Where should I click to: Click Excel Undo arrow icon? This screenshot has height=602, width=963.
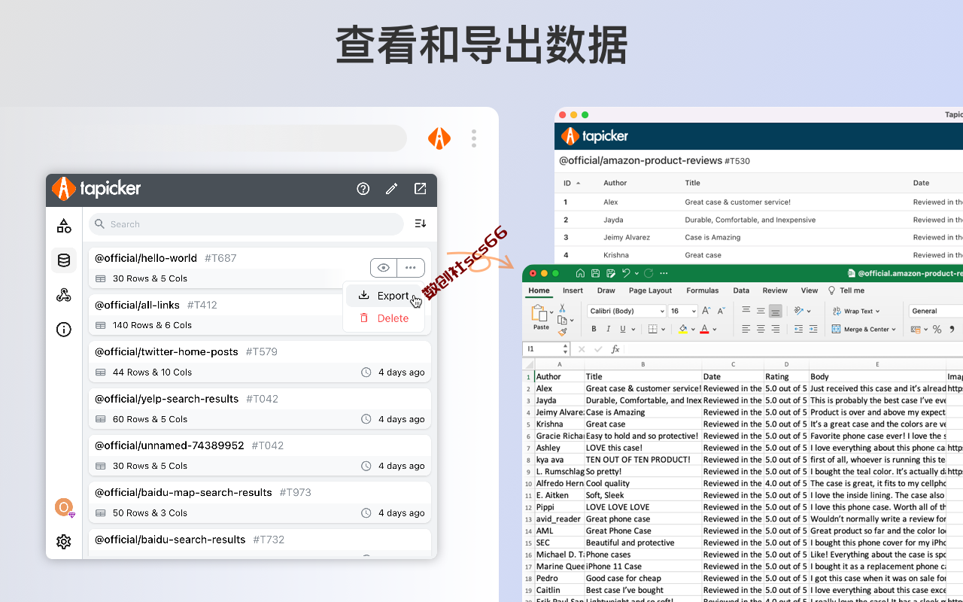pos(626,273)
